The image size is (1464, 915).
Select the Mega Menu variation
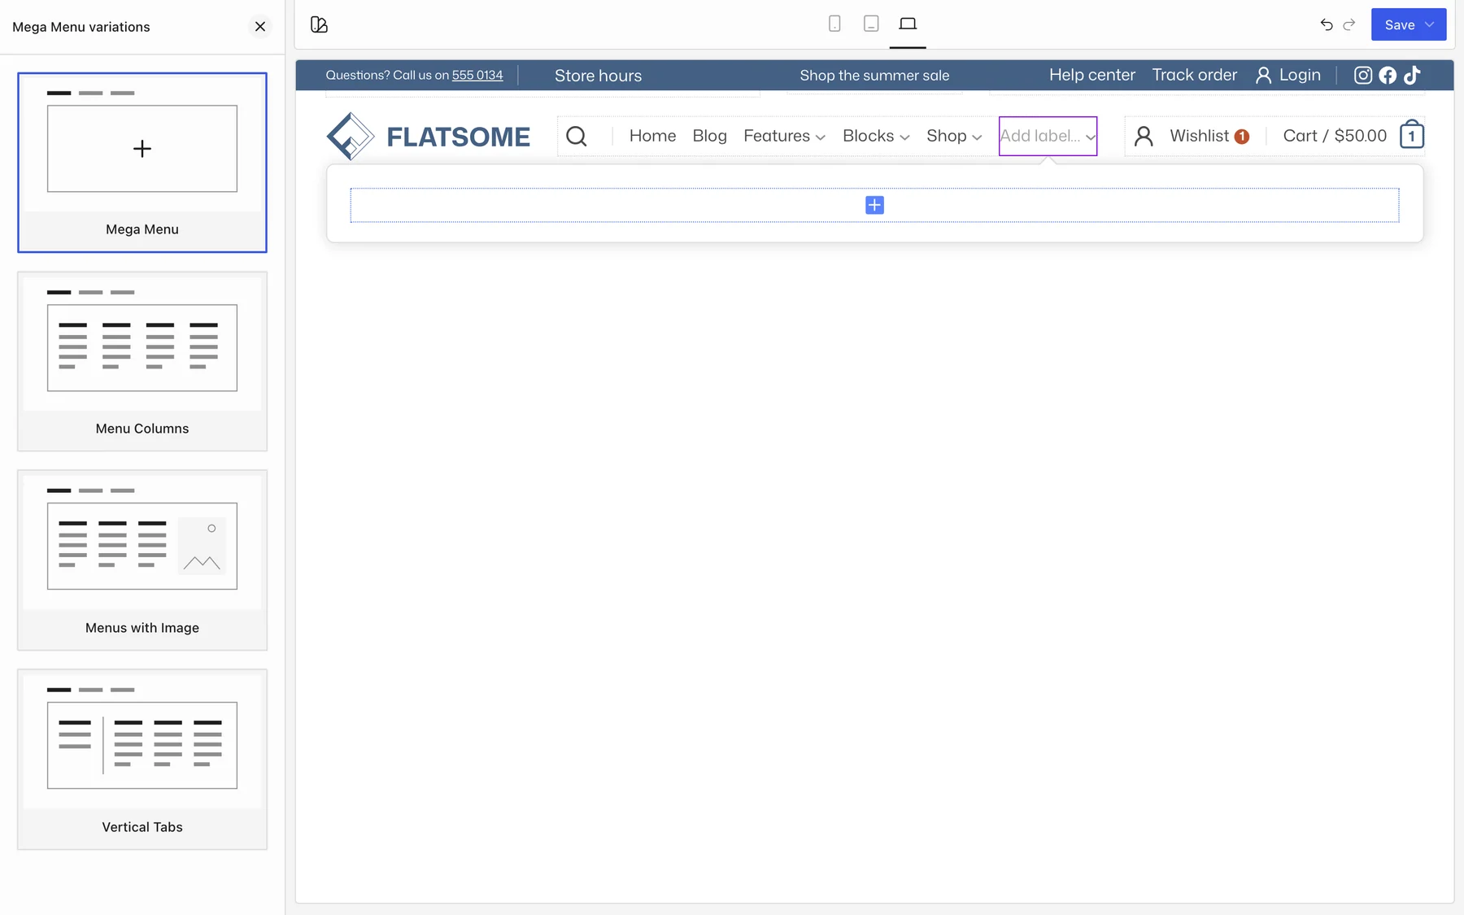tap(142, 163)
